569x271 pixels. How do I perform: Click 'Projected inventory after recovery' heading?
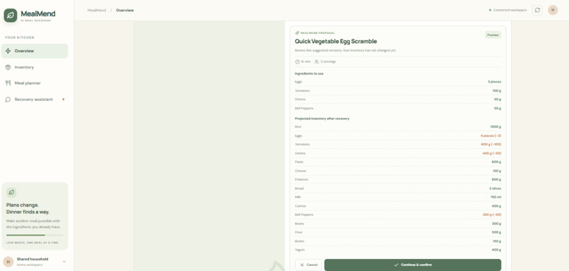pyautogui.click(x=322, y=119)
